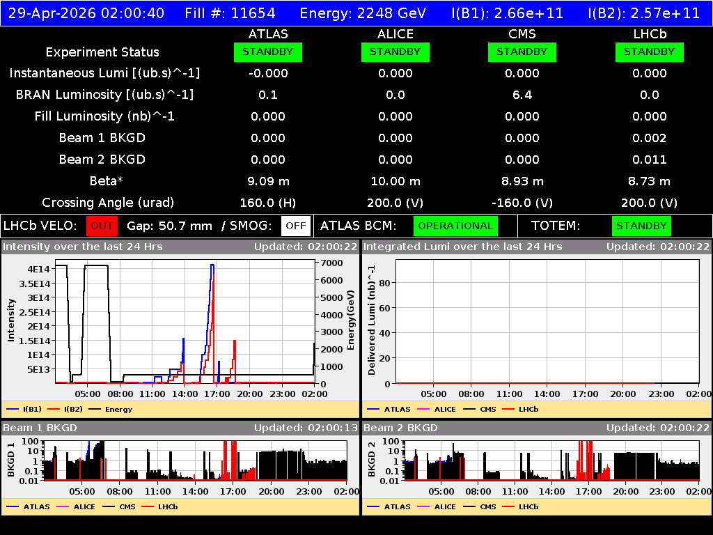Click the Fill Luminosity (nb)^-1 row label
Screen dimensions: 713x535
104,116
